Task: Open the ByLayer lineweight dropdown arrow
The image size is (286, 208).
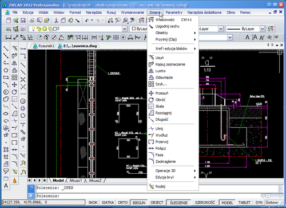Action: [263, 29]
